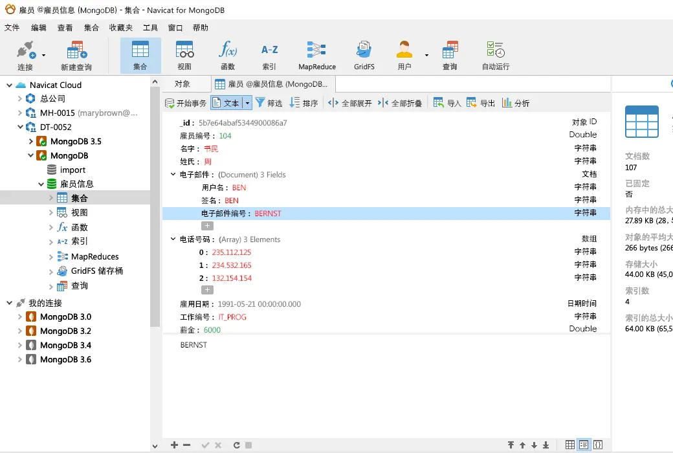This screenshot has width=673, height=453.
Task: Go to previous record arrow icon
Action: (522, 445)
